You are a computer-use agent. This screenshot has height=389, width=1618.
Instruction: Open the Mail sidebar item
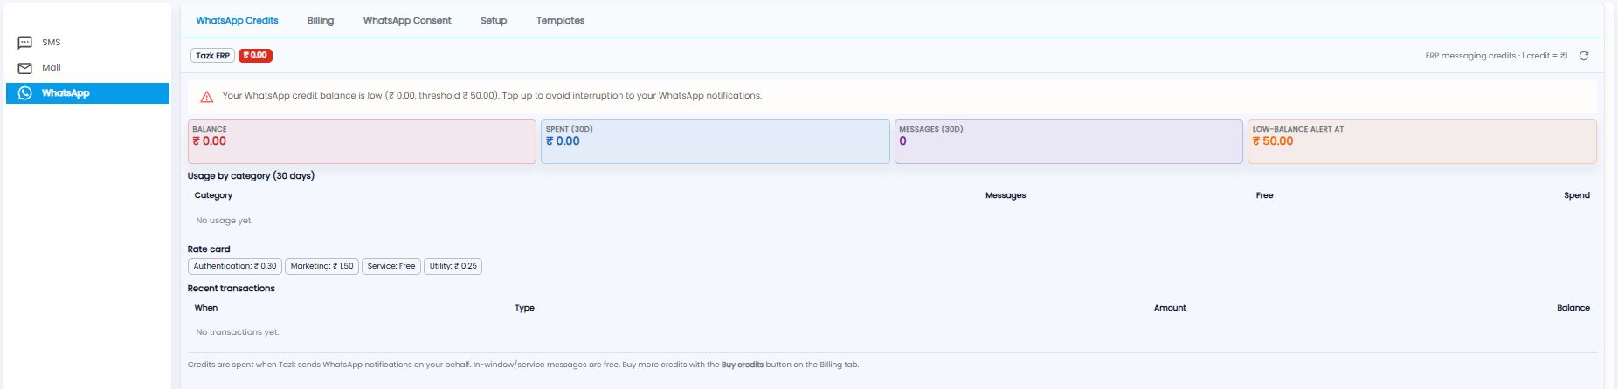coord(87,68)
